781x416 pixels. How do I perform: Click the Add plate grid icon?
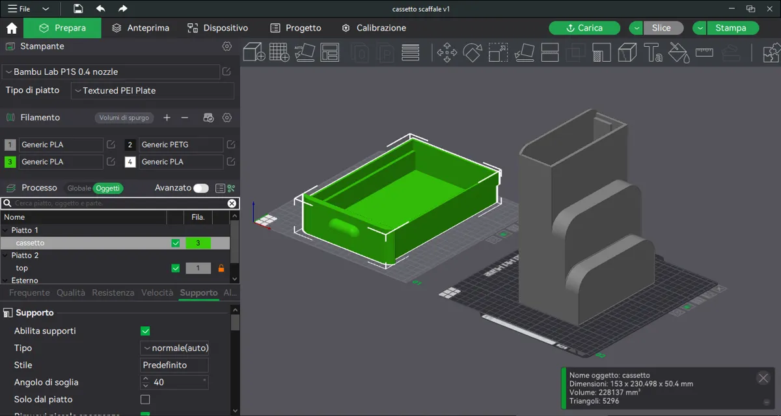tap(279, 52)
